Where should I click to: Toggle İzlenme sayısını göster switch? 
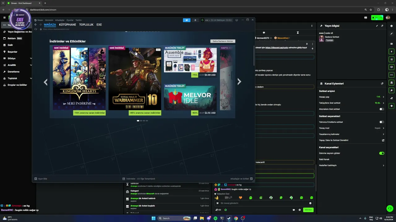click(382, 153)
